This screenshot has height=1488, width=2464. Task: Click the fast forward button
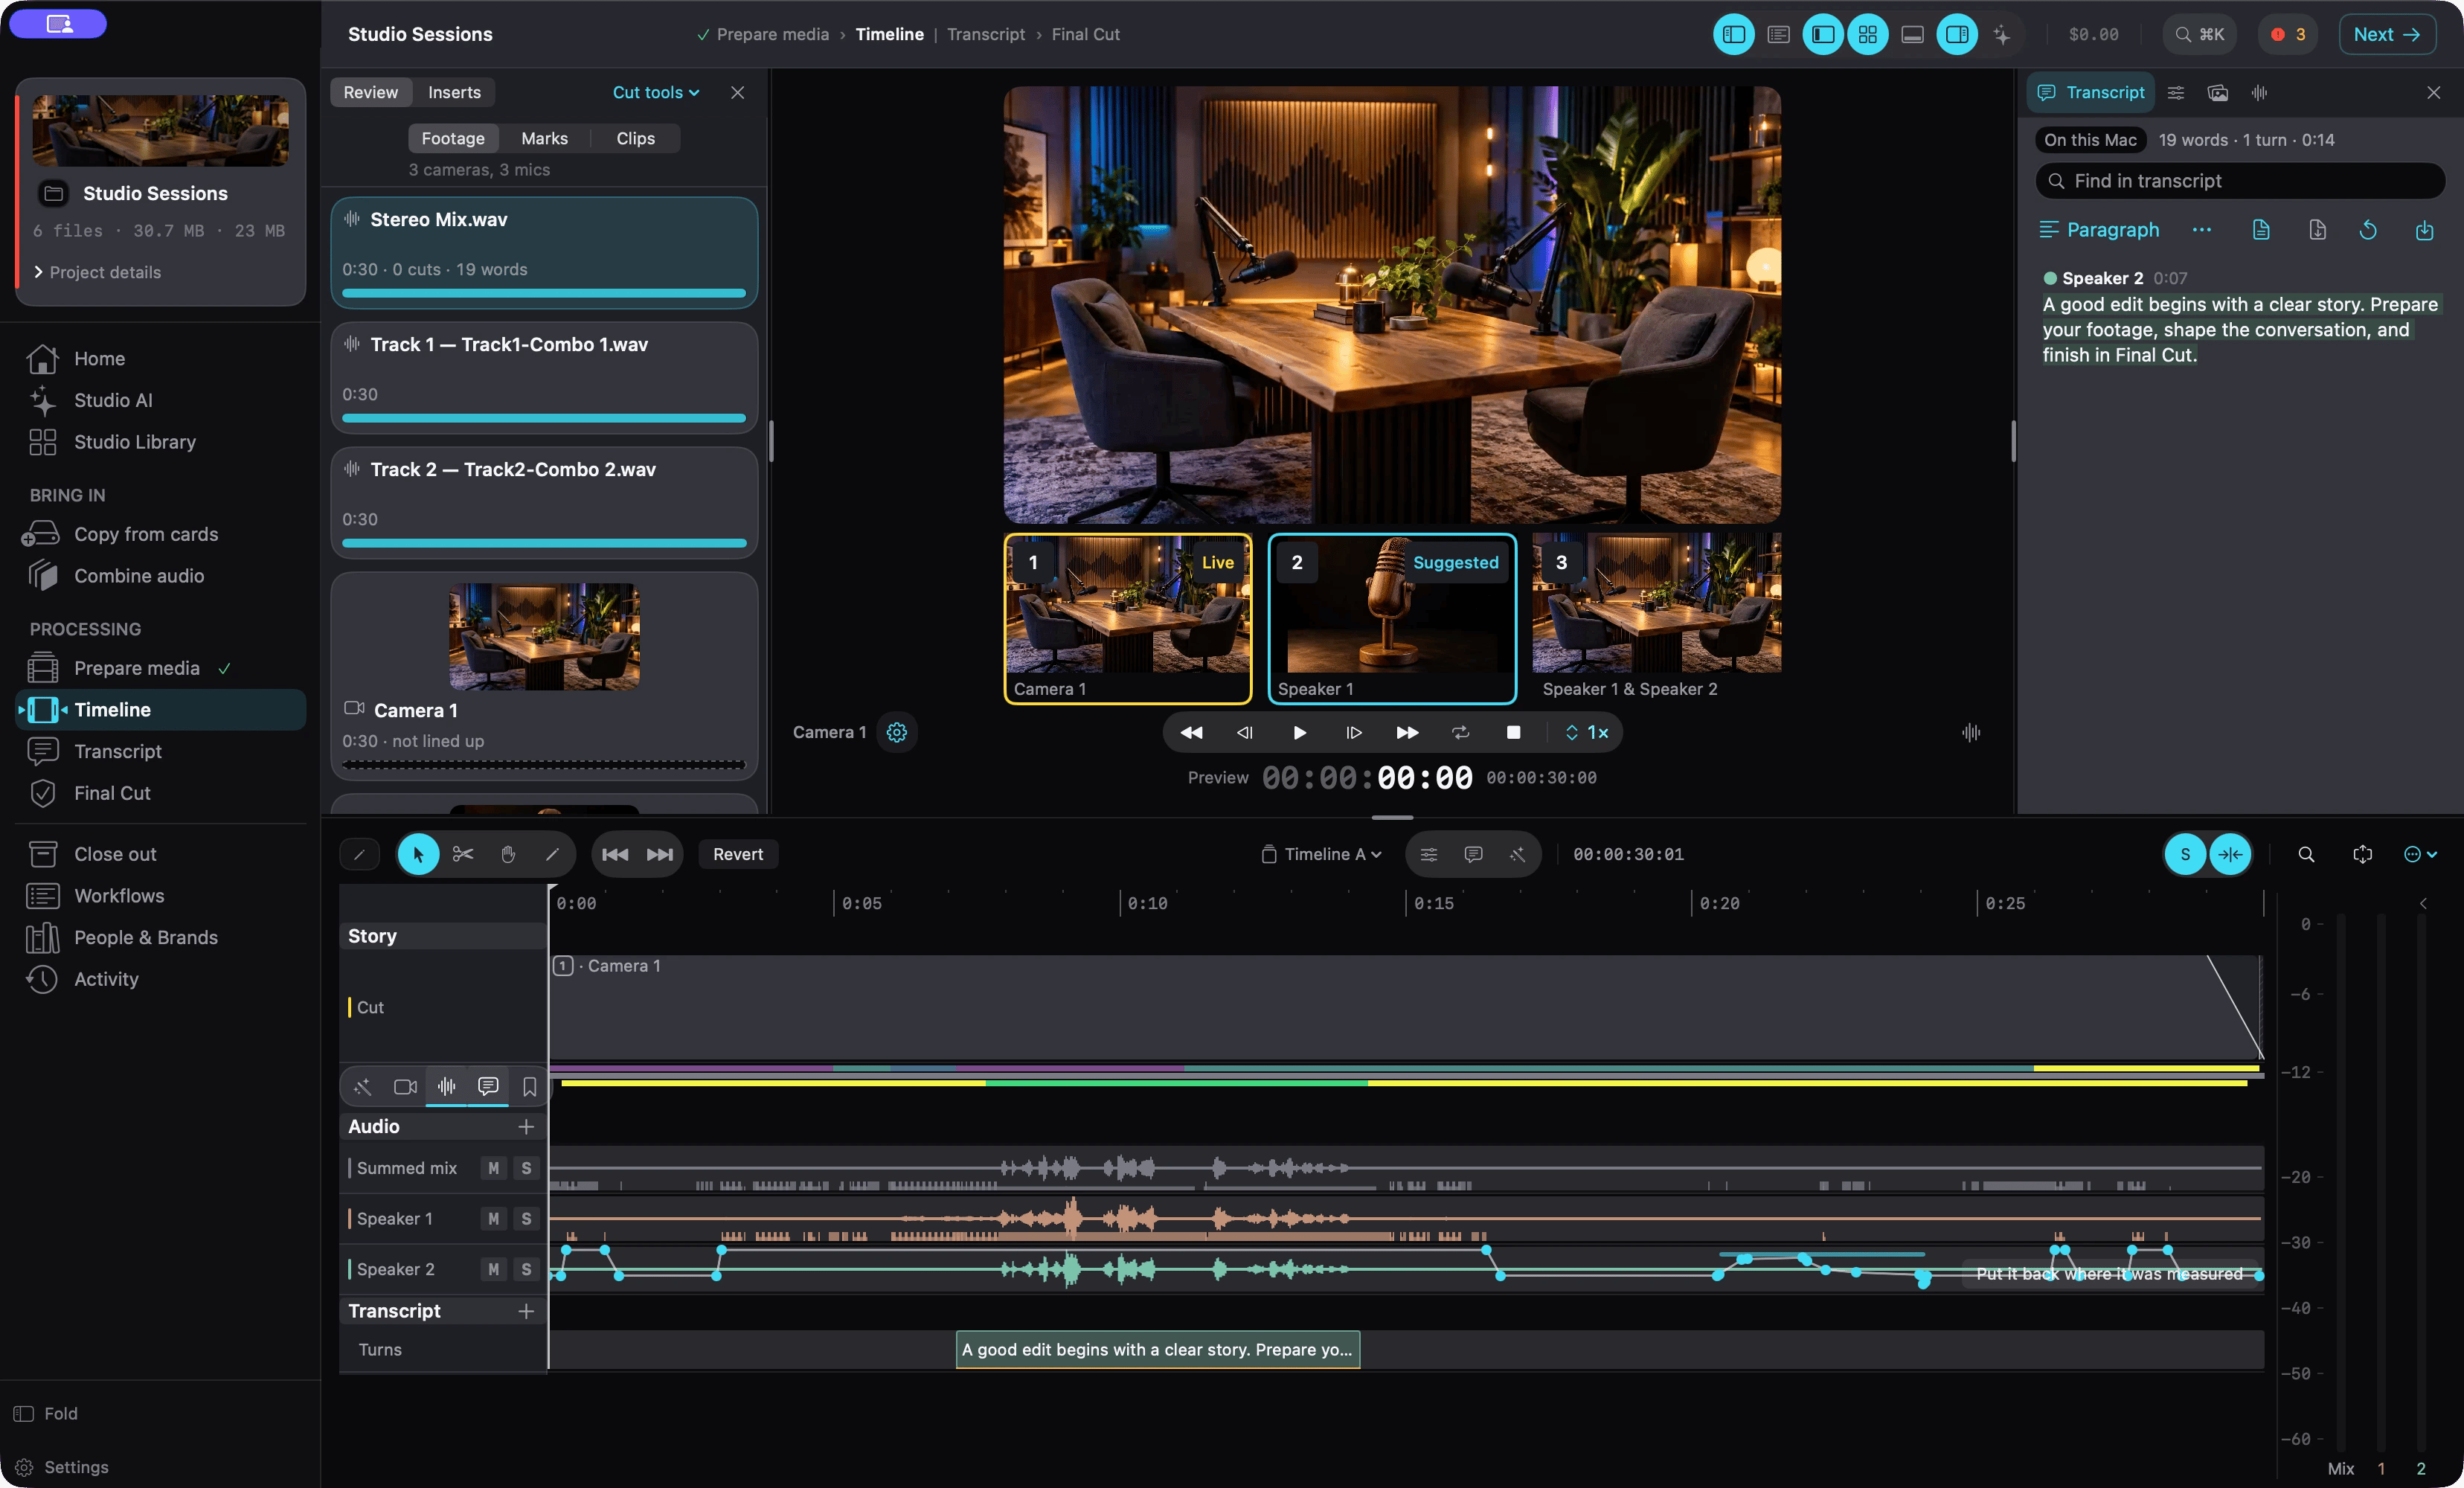click(x=1407, y=732)
